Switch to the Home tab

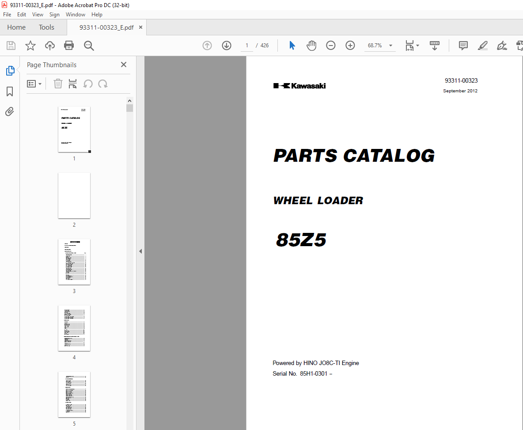point(16,27)
